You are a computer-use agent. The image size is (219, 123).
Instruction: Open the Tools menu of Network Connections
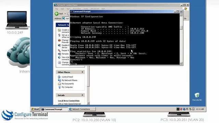[86, 9]
